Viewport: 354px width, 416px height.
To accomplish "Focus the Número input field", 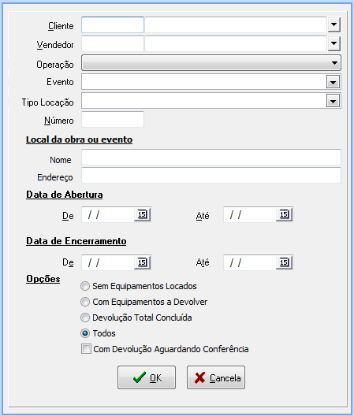I will [113, 120].
